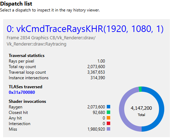Click the blue Raygen color swatch

[108, 107]
